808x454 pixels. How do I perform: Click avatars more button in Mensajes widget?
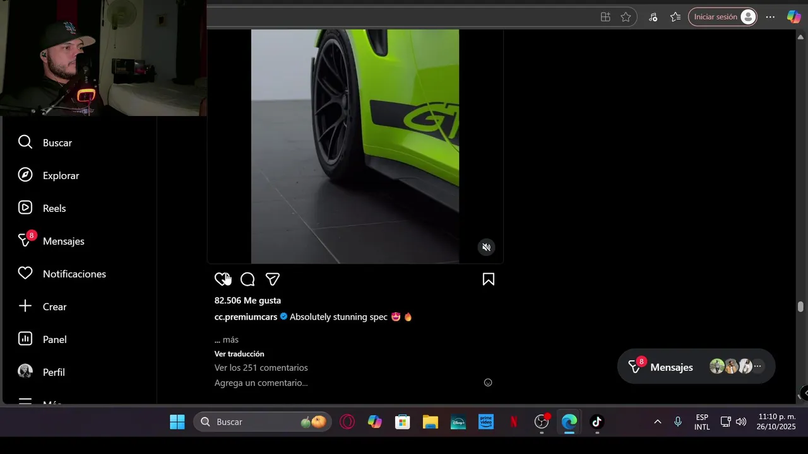click(x=757, y=366)
